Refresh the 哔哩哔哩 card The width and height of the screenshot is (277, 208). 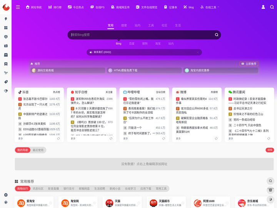point(164,139)
